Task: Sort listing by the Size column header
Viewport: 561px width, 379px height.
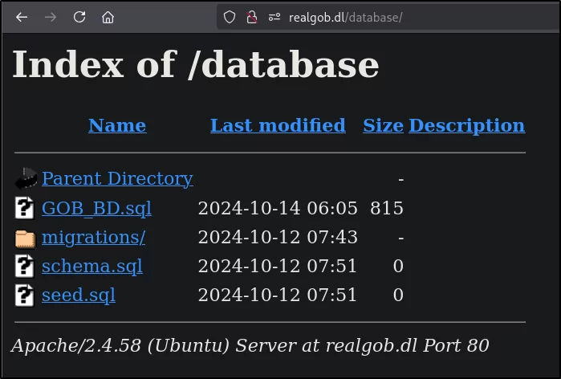Action: 383,125
